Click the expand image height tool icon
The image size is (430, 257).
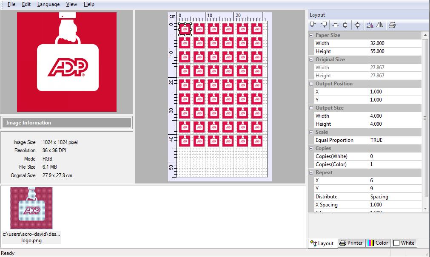click(324, 25)
